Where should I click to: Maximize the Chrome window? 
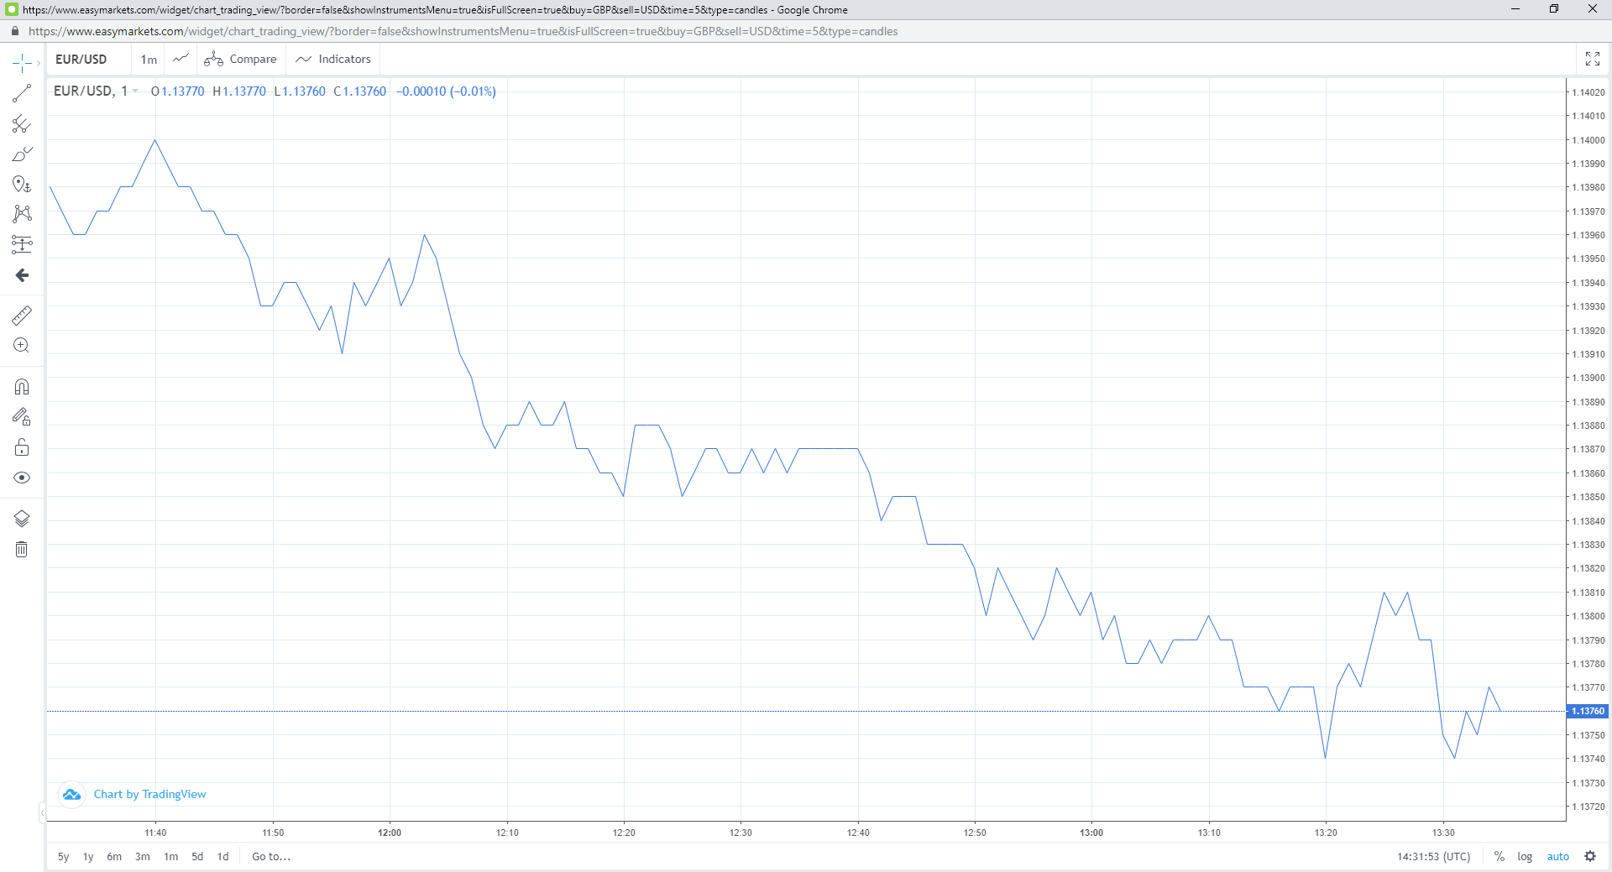1554,9
